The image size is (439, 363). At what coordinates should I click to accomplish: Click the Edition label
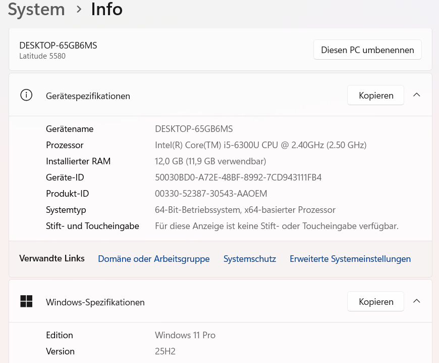(x=60, y=335)
